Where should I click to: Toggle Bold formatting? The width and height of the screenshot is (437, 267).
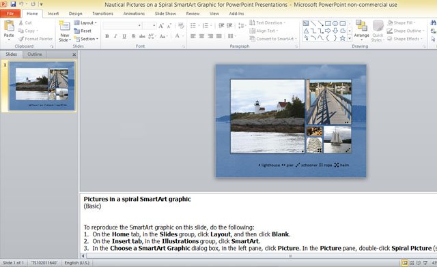pyautogui.click(x=107, y=36)
